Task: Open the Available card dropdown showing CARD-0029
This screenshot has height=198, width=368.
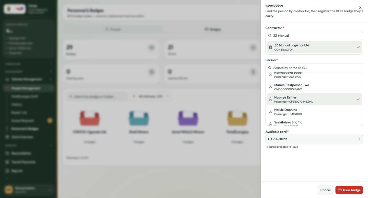Action: pyautogui.click(x=314, y=139)
